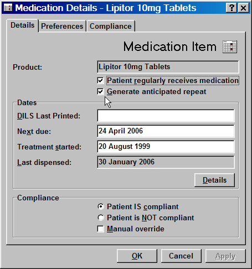This screenshot has width=252, height=269.
Task: Select Patient is NOT compliant option
Action: point(101,218)
